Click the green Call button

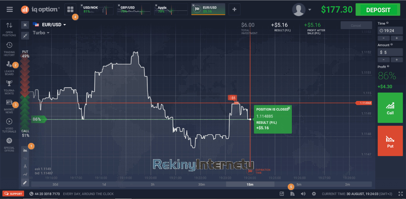click(x=390, y=108)
